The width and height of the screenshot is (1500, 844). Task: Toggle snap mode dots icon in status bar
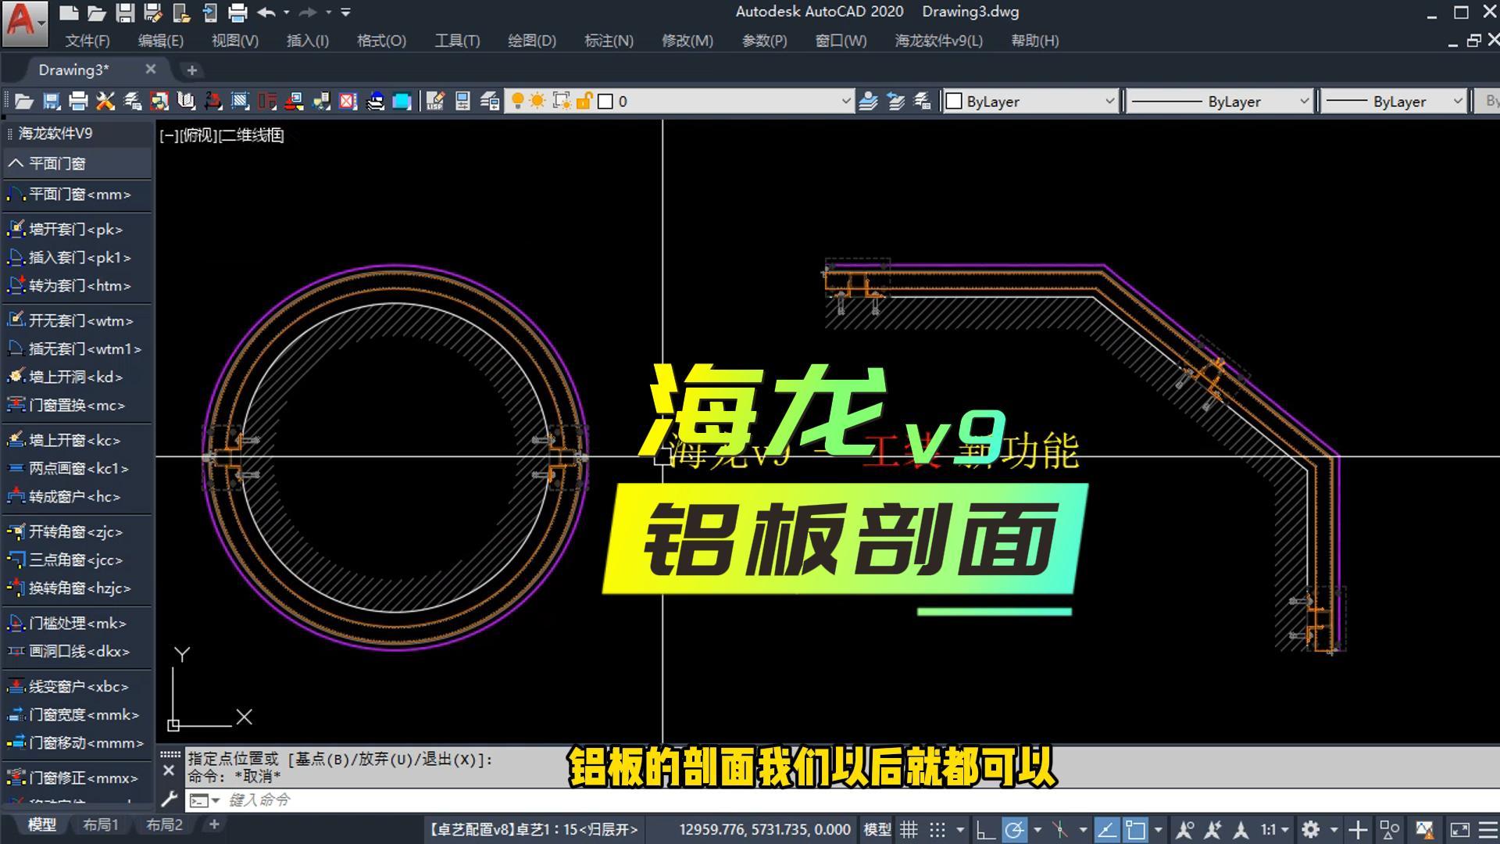pyautogui.click(x=937, y=830)
